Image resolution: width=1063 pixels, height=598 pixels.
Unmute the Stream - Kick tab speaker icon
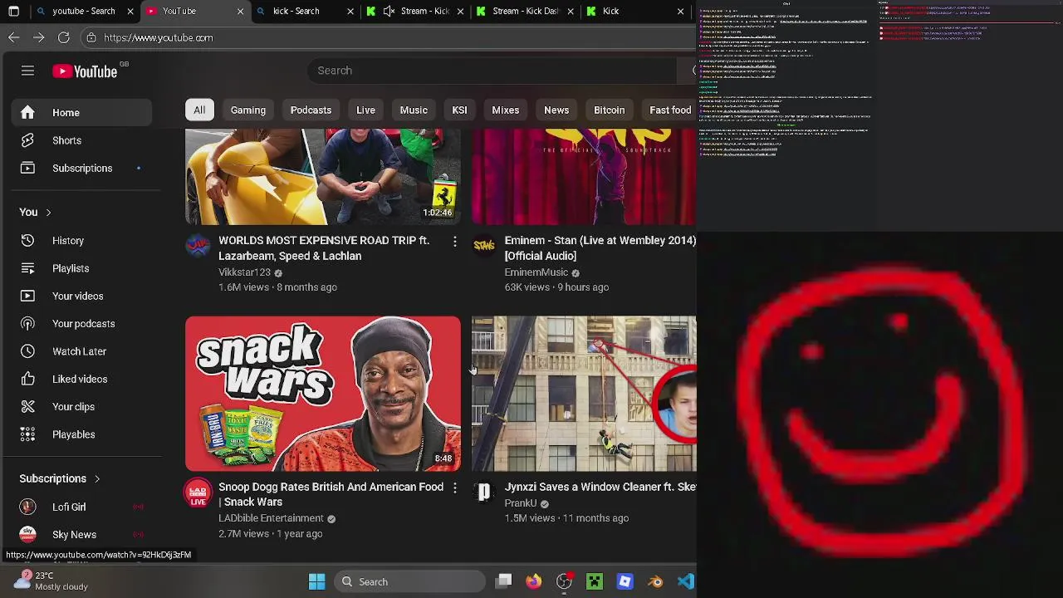pos(389,11)
